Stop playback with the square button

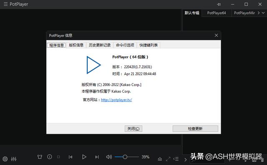pyautogui.click(x=58, y=157)
